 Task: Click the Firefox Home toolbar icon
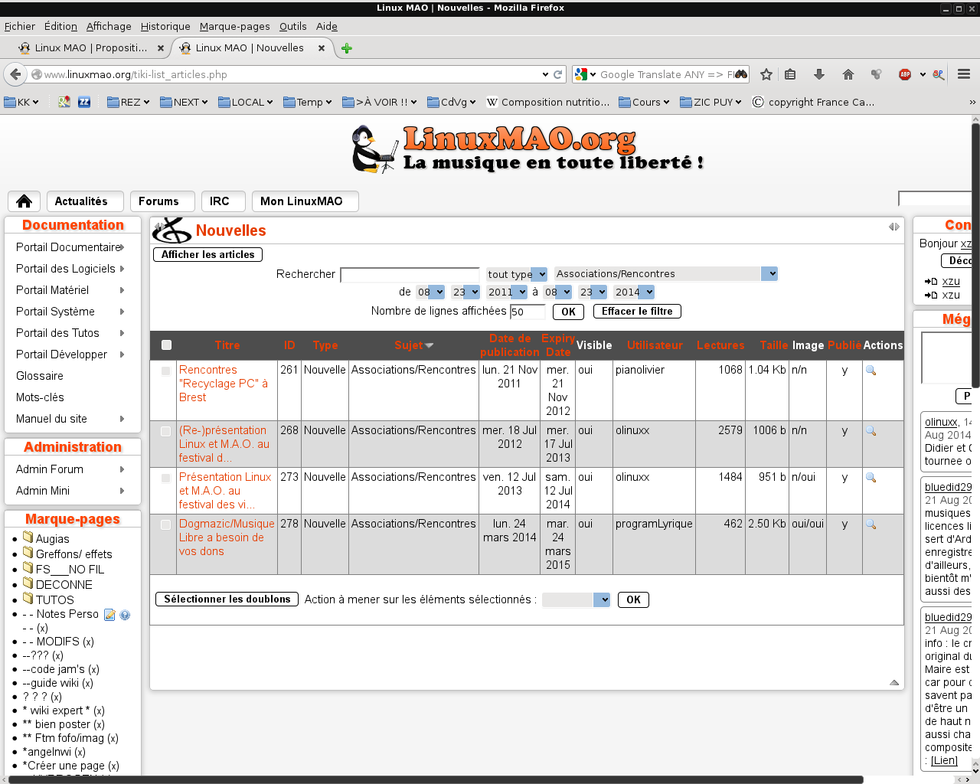click(x=848, y=74)
